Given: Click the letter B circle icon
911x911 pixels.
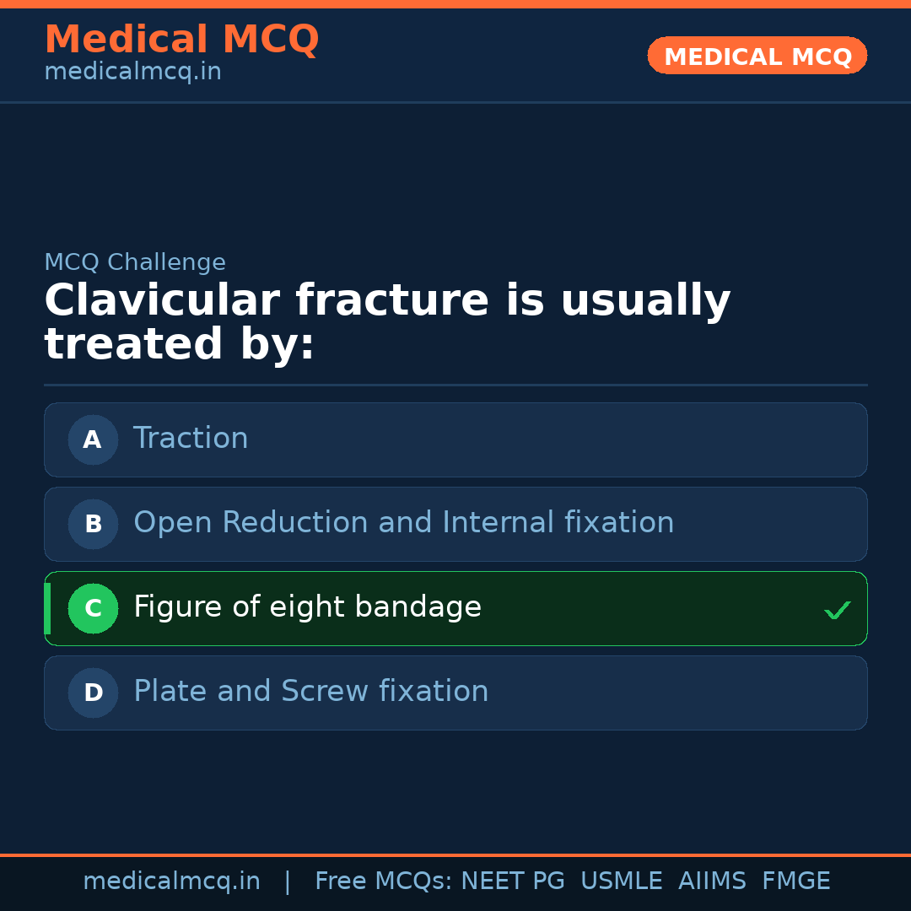Looking at the screenshot, I should (x=93, y=524).
